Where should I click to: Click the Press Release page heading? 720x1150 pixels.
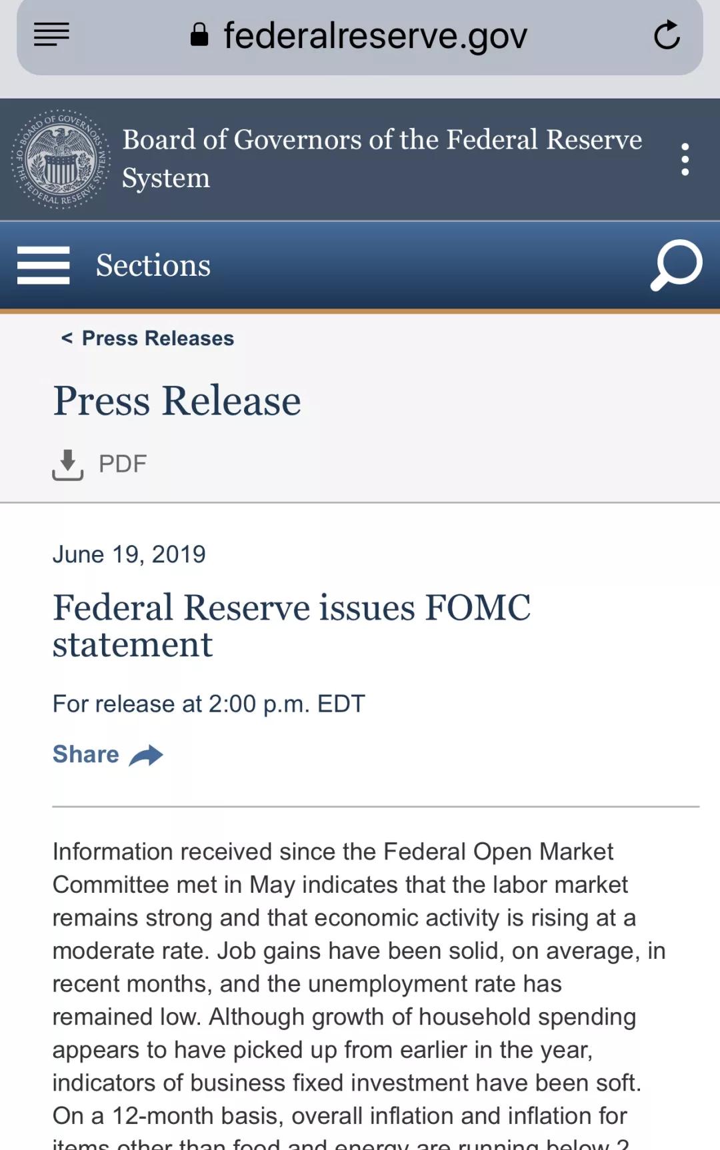pyautogui.click(x=177, y=401)
